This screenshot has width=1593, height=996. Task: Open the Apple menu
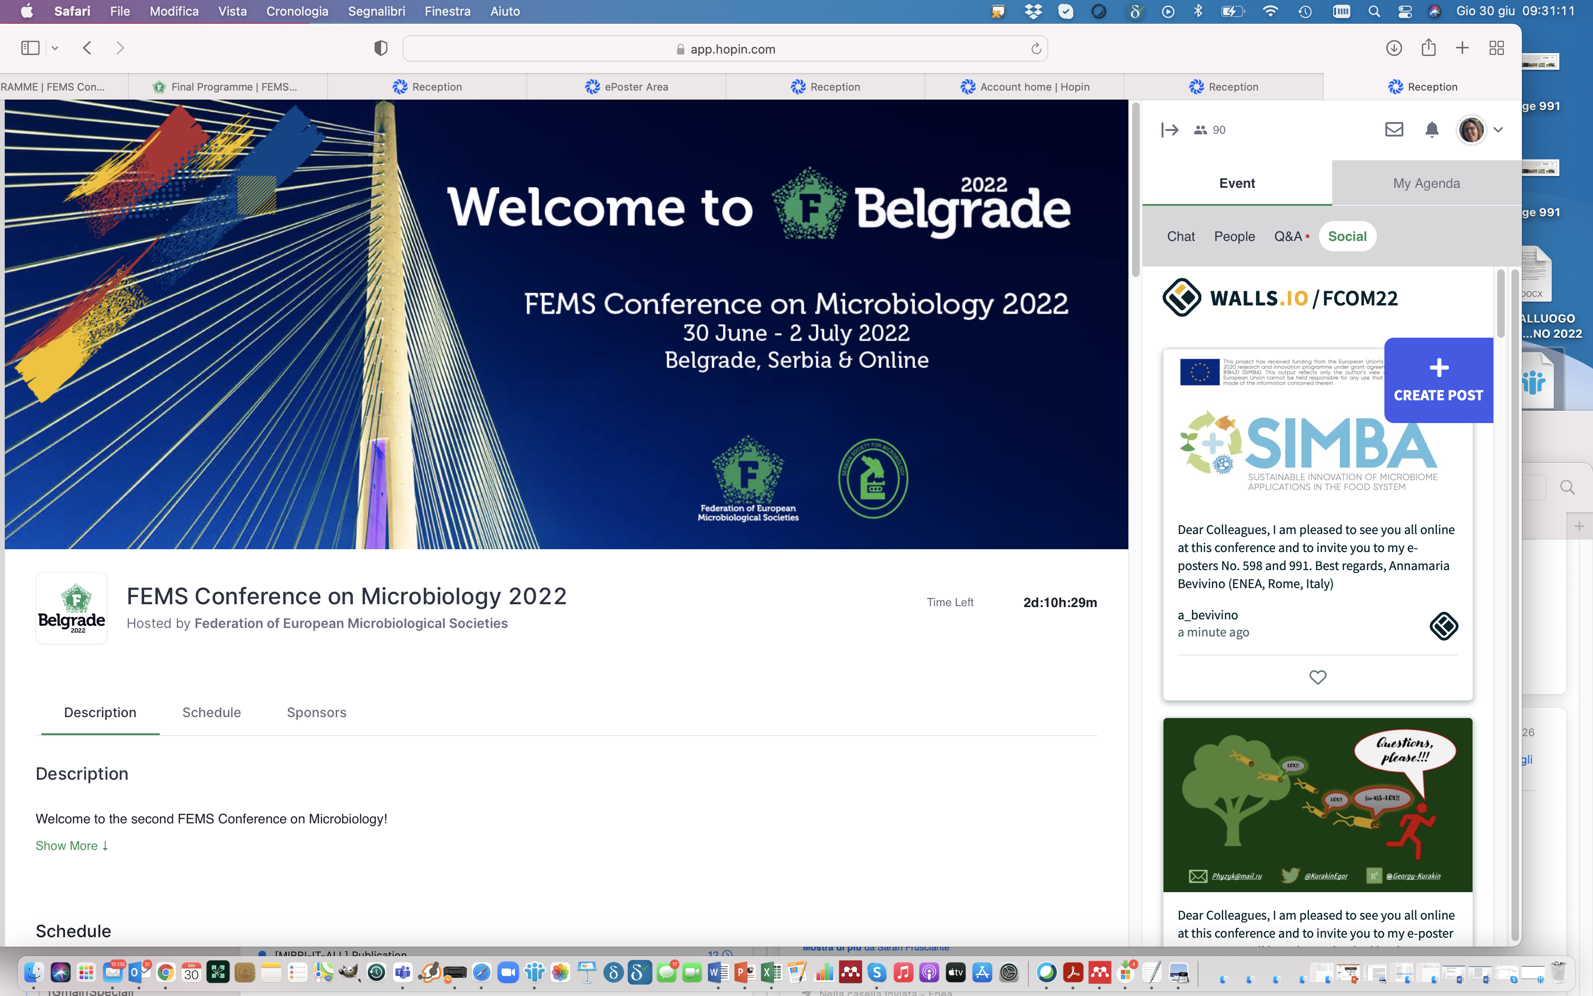(x=27, y=11)
